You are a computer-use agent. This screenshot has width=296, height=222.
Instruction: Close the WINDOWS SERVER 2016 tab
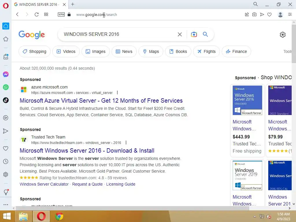click(x=64, y=4)
